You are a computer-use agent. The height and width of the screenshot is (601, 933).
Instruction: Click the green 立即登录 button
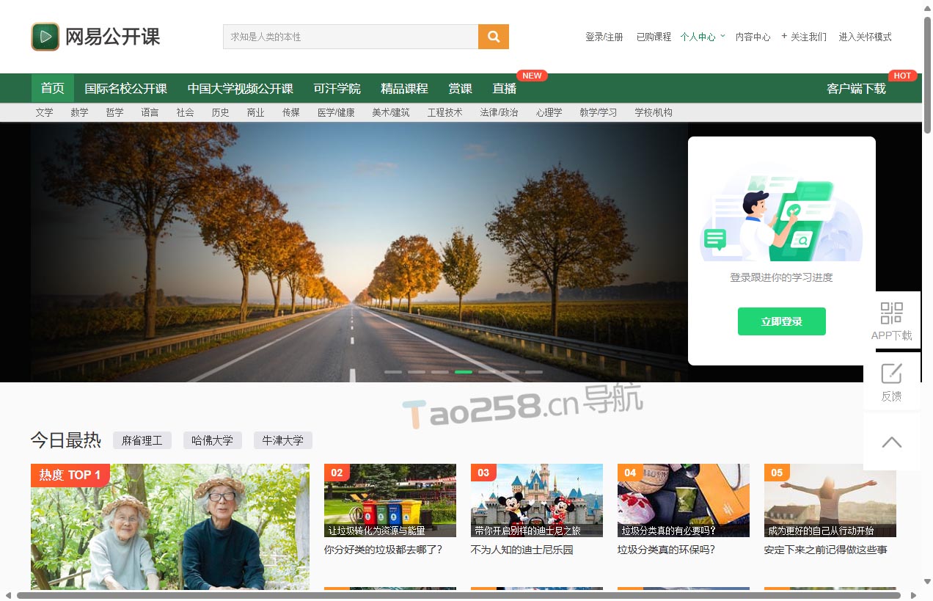click(x=782, y=321)
